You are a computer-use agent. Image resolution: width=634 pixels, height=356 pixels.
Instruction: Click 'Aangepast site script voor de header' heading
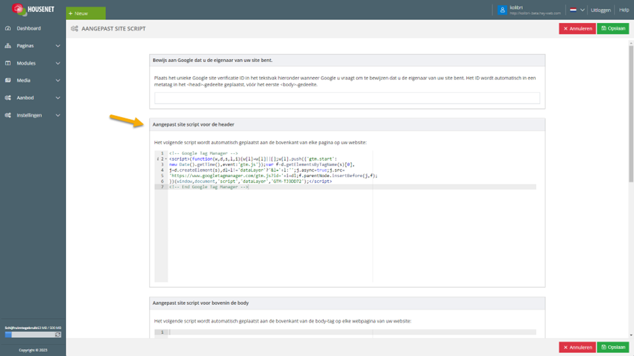point(194,124)
